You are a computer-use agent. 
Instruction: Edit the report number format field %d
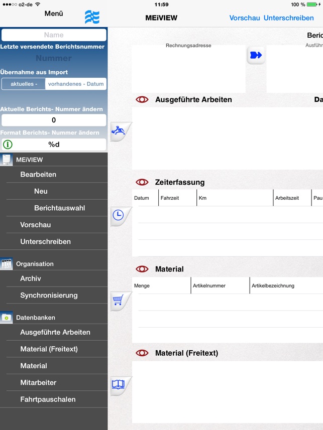click(54, 144)
